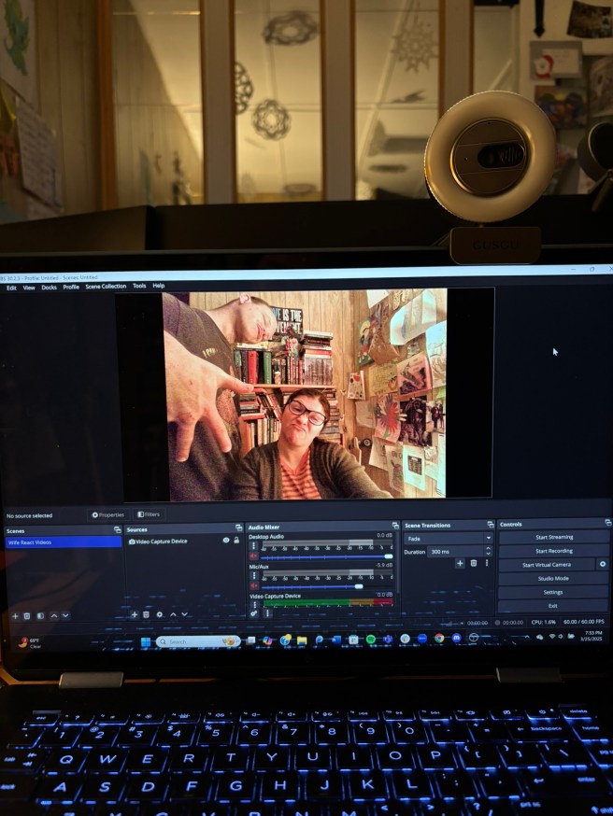Remove selected source with trash icon
Viewport: 613px width, 816px height.
[x=147, y=614]
